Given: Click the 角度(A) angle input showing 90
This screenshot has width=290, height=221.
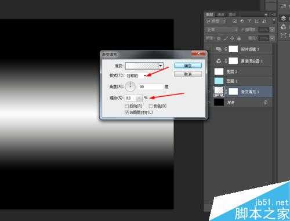Looking at the screenshot, I should click(x=151, y=86).
